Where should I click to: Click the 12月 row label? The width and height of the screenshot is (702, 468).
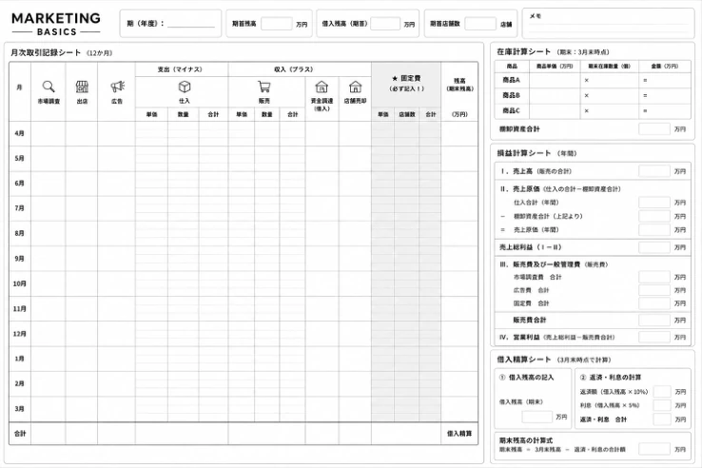point(19,334)
